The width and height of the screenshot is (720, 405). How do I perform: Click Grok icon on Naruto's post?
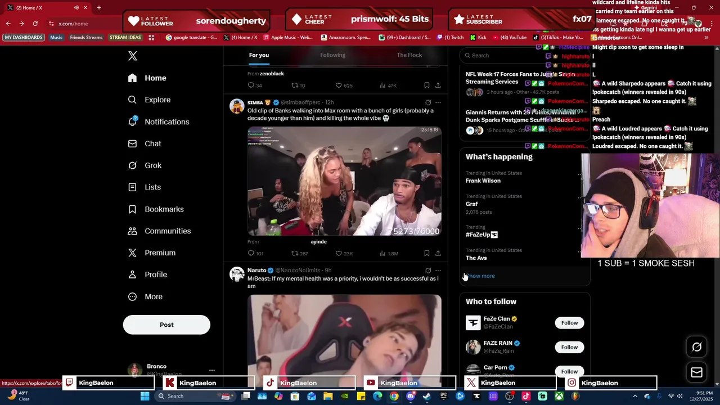(428, 271)
